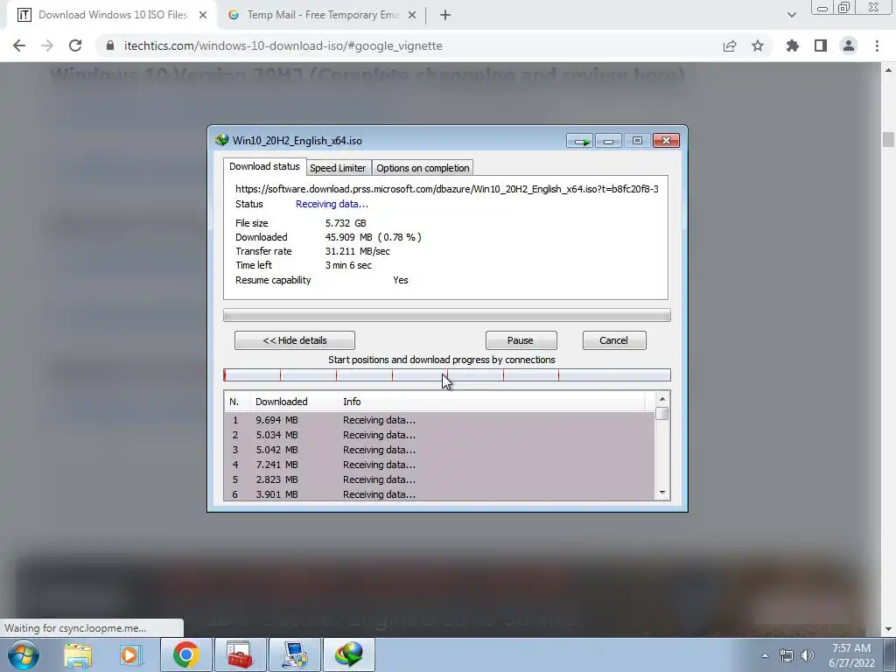896x672 pixels.
Task: Click the connections progress segment bar
Action: (x=447, y=374)
